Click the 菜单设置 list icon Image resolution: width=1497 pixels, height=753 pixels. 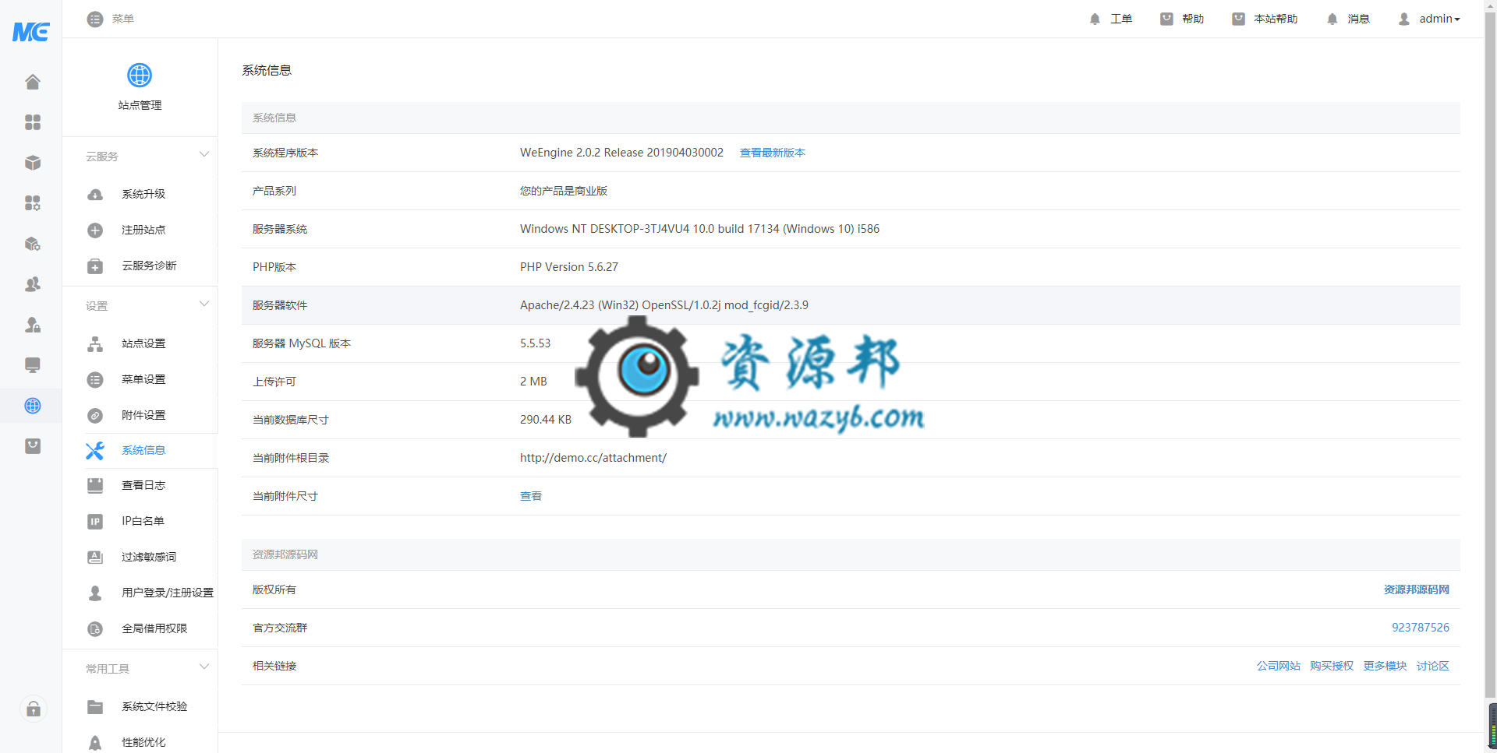tap(95, 380)
